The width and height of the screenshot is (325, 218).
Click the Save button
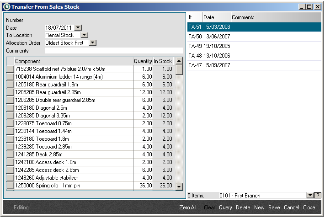point(274,207)
